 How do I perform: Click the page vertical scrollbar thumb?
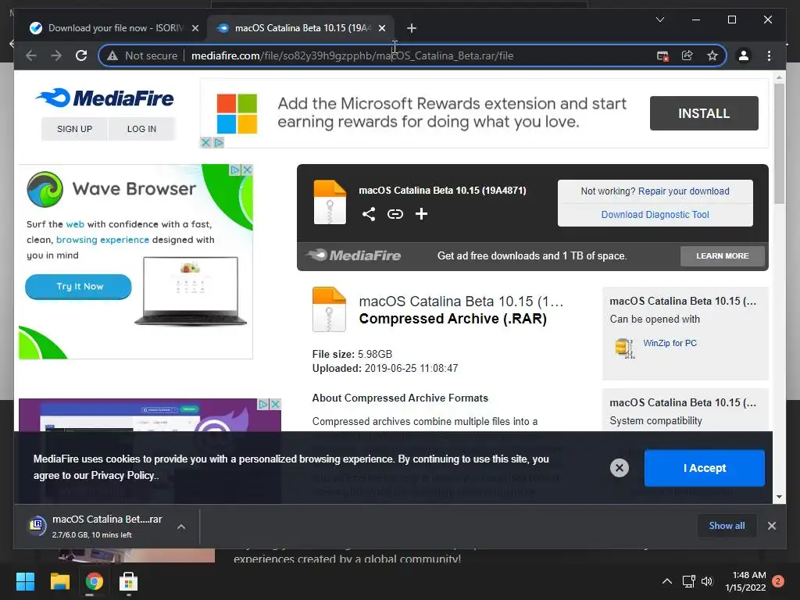[779, 144]
